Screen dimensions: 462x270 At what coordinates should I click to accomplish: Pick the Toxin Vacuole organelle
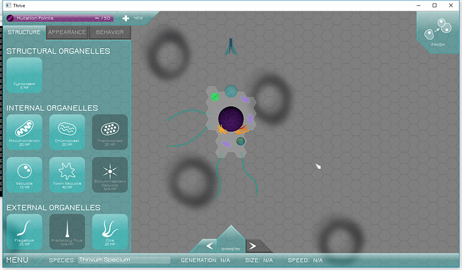[x=67, y=174]
